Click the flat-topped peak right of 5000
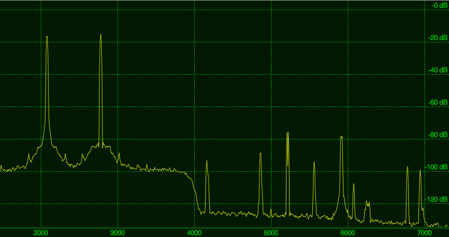This screenshot has width=449, height=237. [288, 133]
